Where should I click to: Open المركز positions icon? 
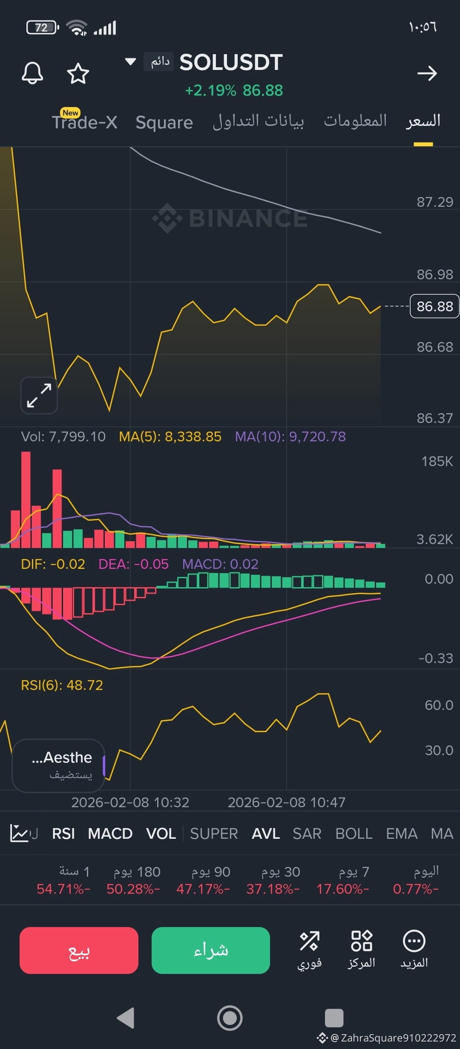click(x=362, y=950)
